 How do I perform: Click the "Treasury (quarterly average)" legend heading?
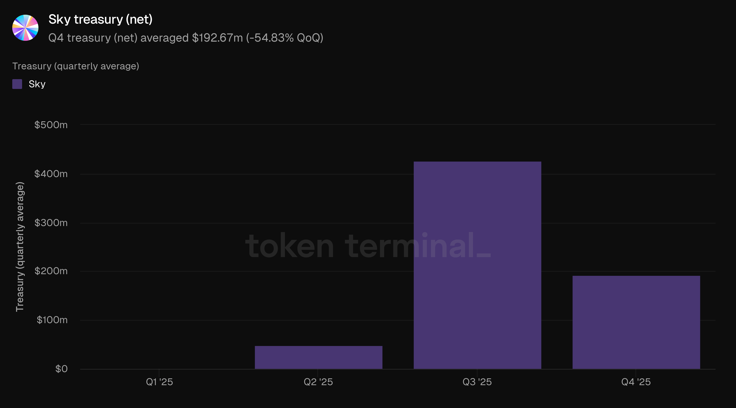76,66
